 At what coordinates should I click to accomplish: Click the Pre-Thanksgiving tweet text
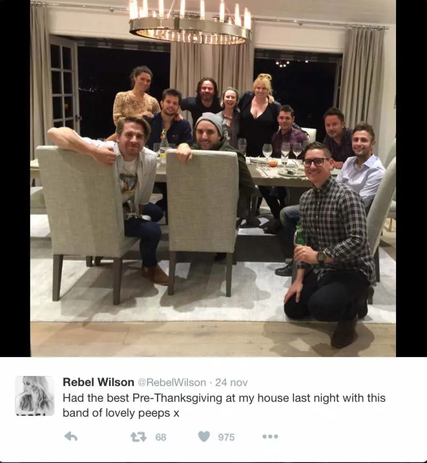[x=224, y=405]
